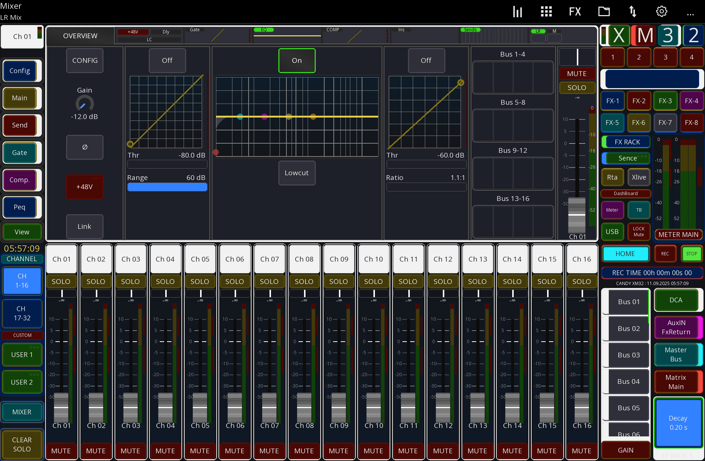Open the FX icon in the top bar
The image size is (705, 461).
tap(575, 11)
